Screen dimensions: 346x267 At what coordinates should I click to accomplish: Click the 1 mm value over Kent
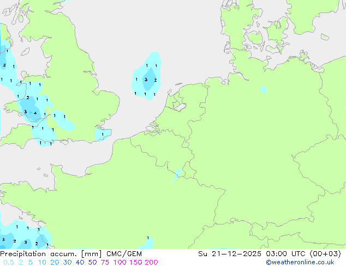click(x=103, y=135)
